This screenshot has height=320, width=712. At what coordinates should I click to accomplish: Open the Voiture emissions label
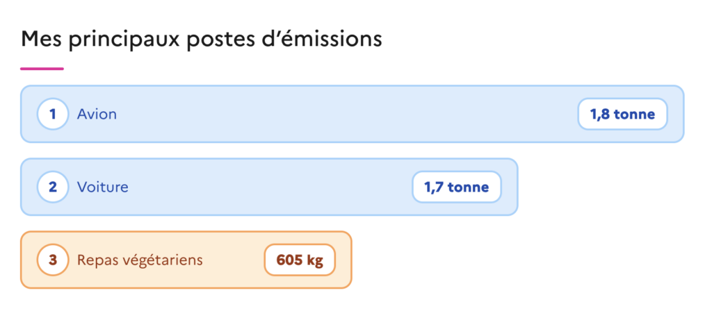tap(103, 187)
